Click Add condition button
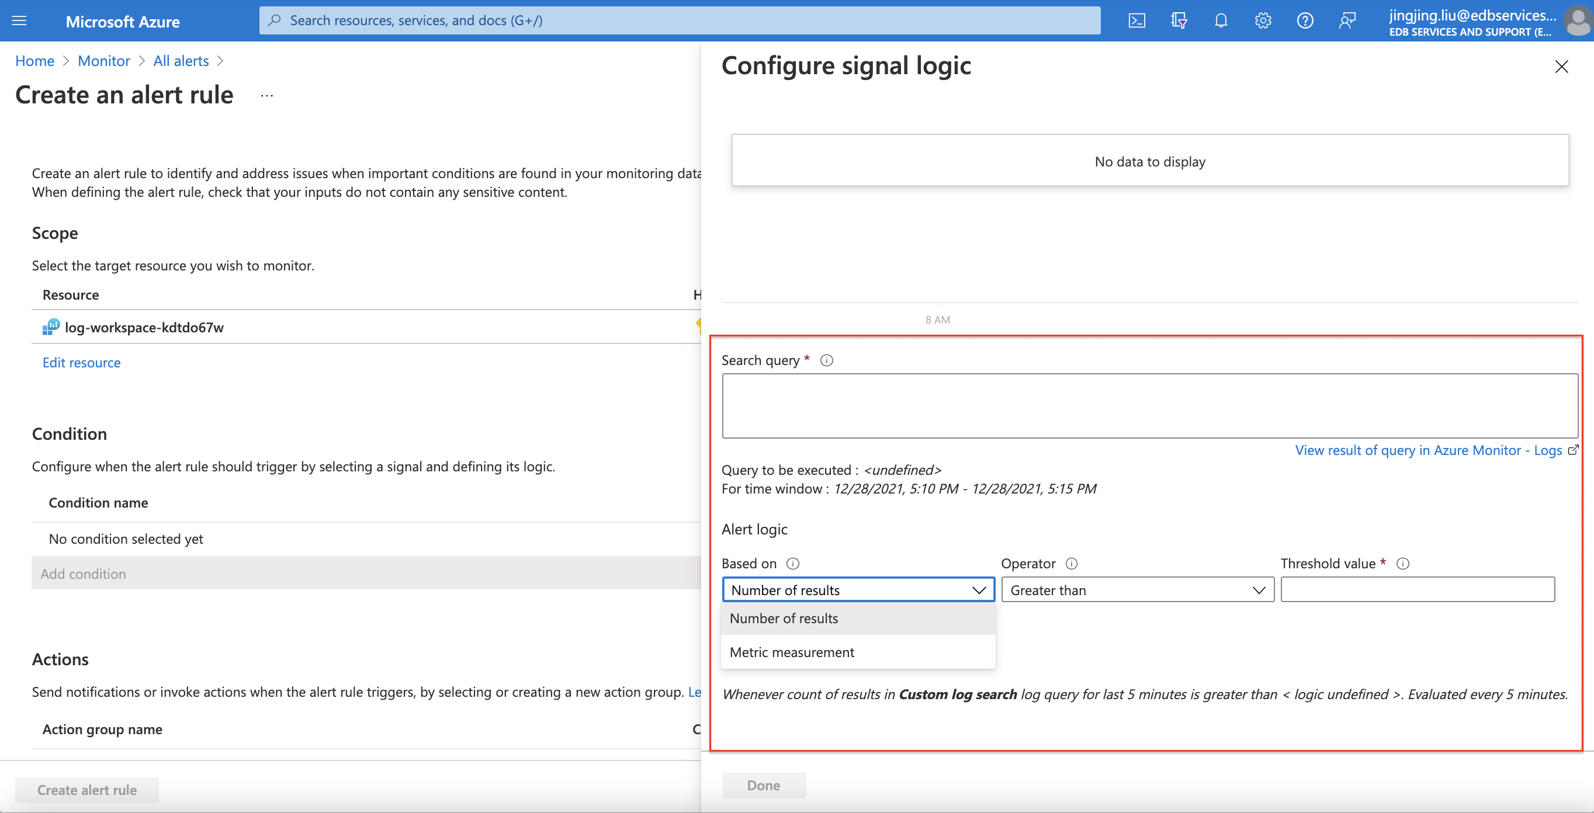 pos(366,573)
